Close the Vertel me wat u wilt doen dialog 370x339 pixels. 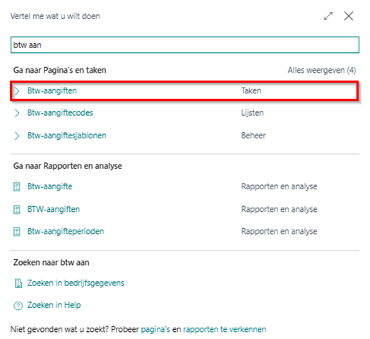pyautogui.click(x=349, y=16)
